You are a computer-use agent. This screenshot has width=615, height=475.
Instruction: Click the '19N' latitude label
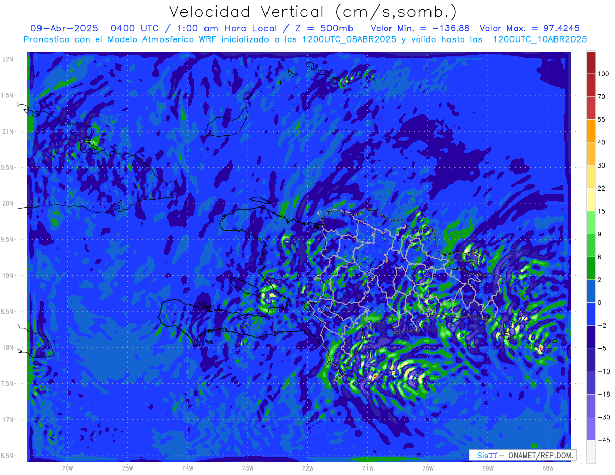click(x=8, y=276)
